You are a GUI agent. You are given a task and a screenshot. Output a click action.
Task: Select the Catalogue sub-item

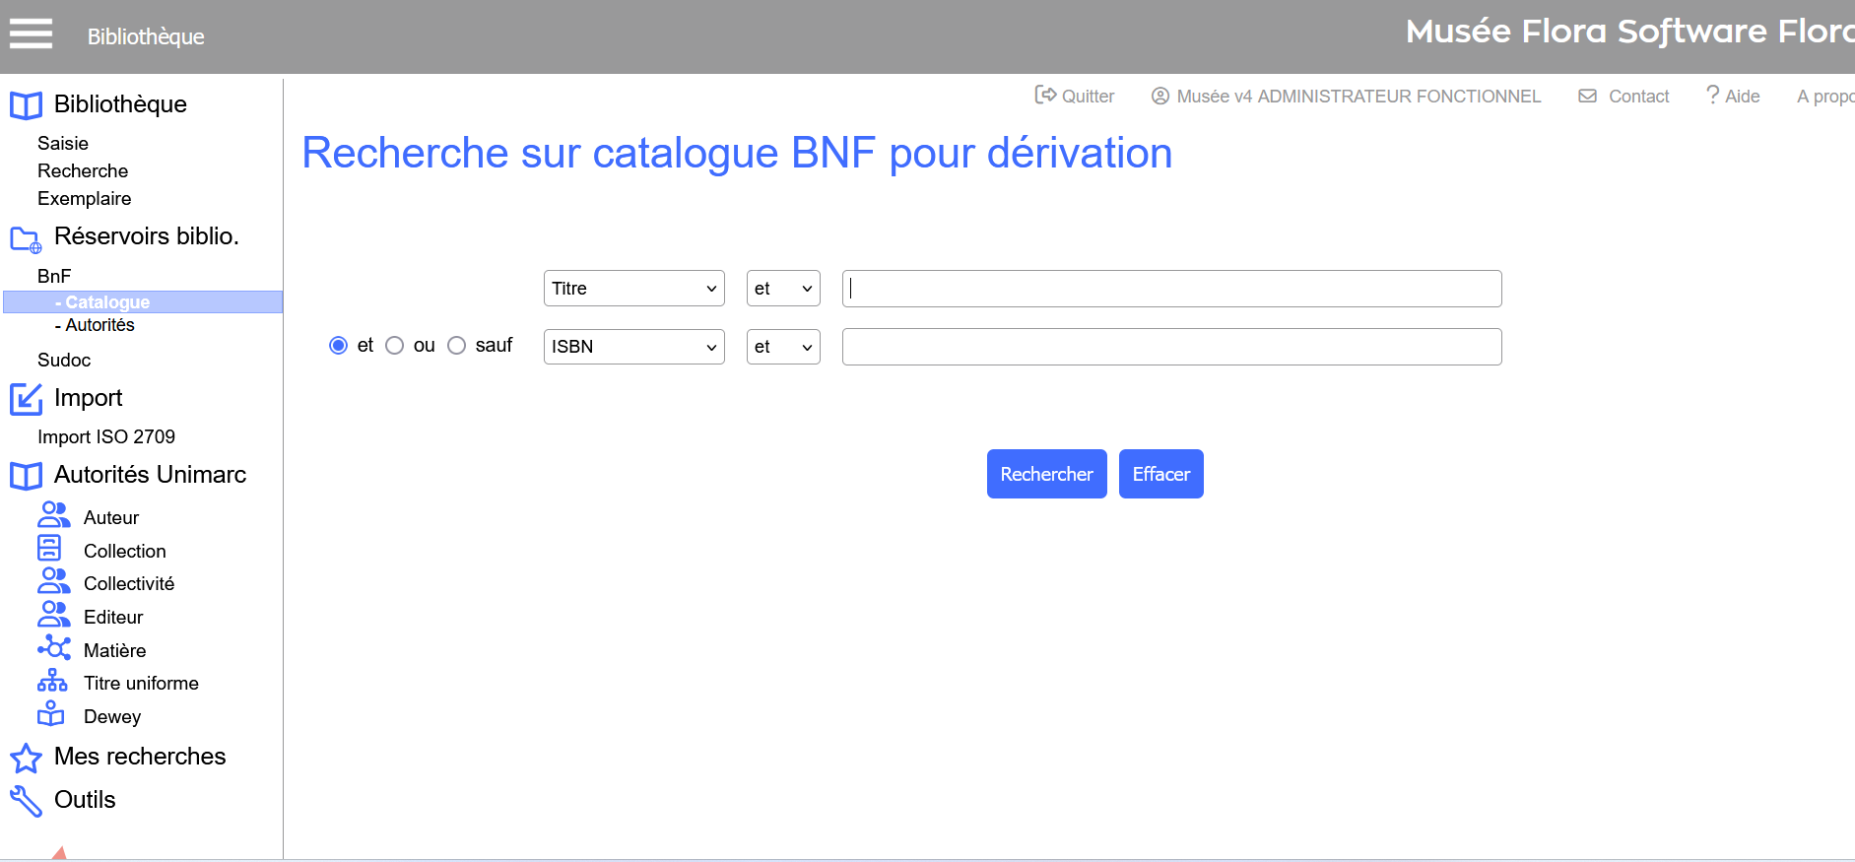point(143,302)
